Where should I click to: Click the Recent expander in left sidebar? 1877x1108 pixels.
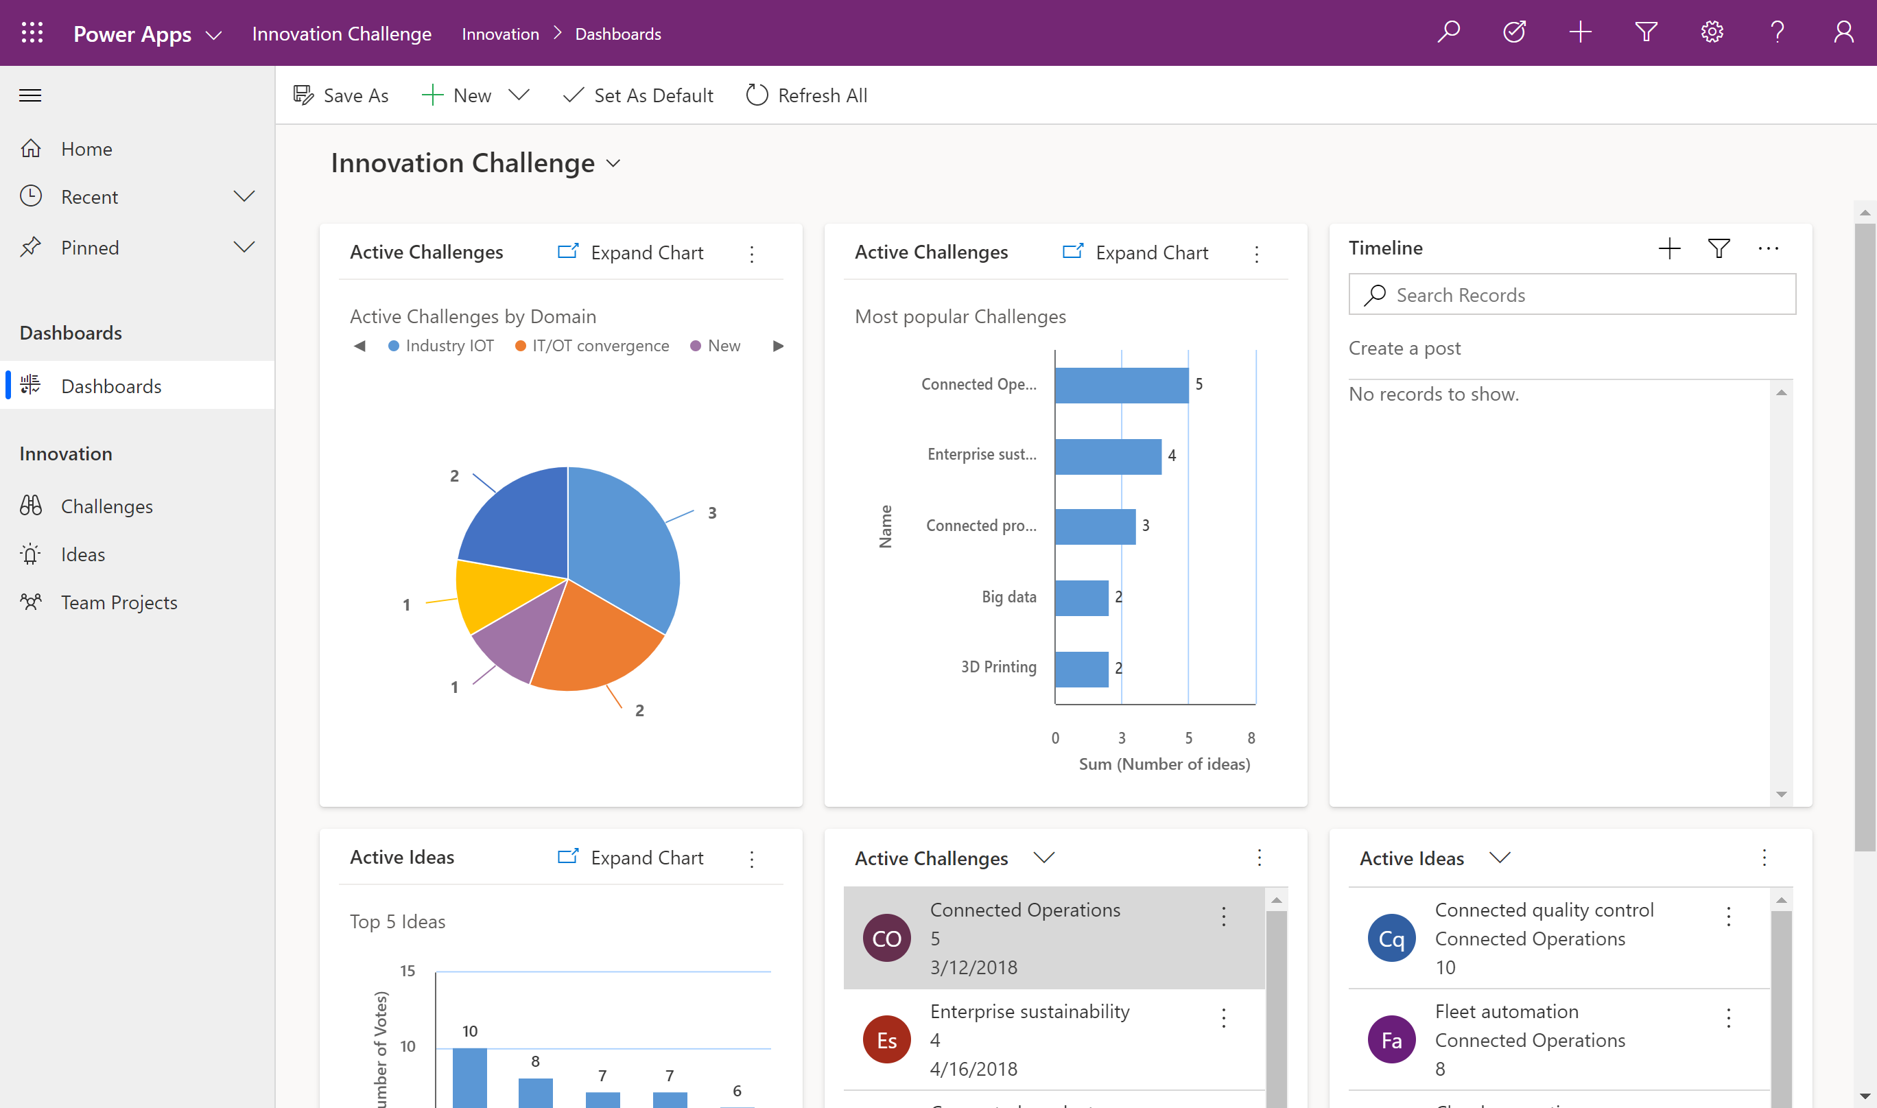[241, 196]
